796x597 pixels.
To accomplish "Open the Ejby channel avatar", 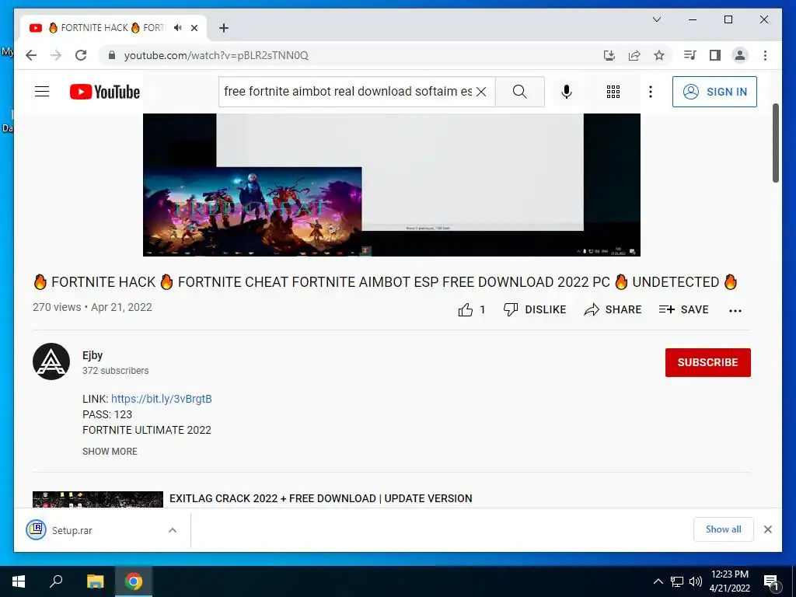I will (x=51, y=361).
